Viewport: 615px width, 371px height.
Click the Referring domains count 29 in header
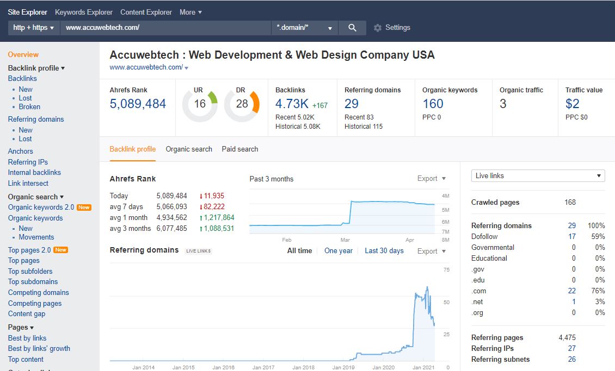pyautogui.click(x=352, y=104)
